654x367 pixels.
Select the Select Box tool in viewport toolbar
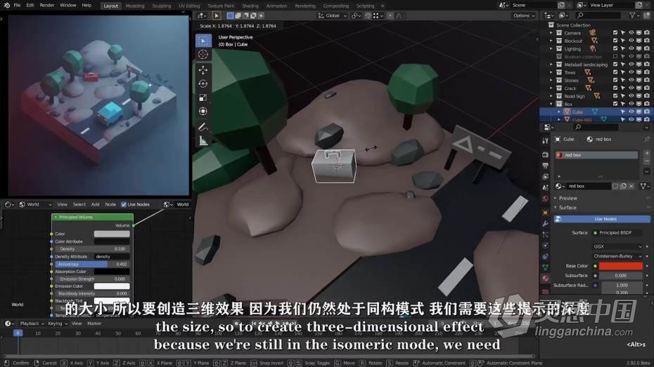pos(203,41)
